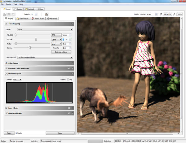Toggle Noise Reduction power button
The height and width of the screenshot is (143, 186).
pos(69,113)
